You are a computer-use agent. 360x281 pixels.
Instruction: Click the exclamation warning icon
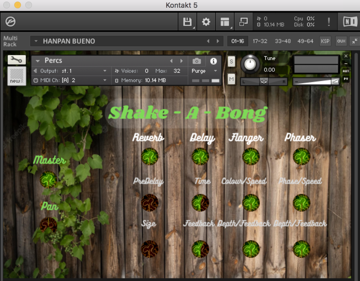tap(329, 22)
